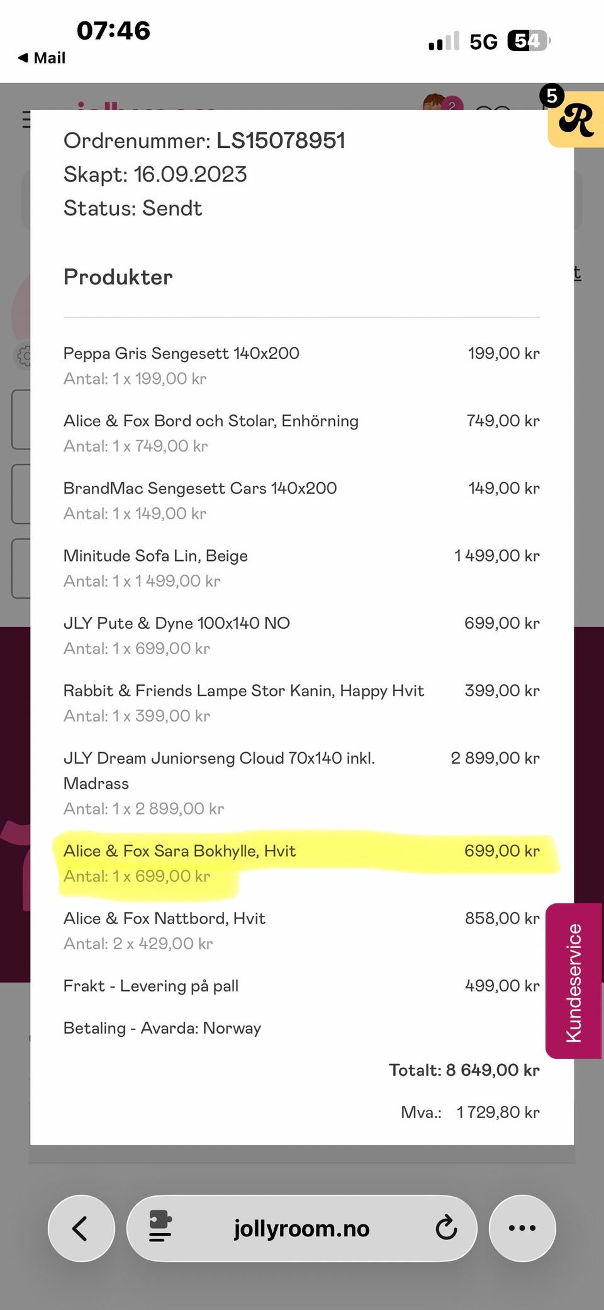
Task: Tap the gear settings icon at left edge
Action: coord(23,356)
